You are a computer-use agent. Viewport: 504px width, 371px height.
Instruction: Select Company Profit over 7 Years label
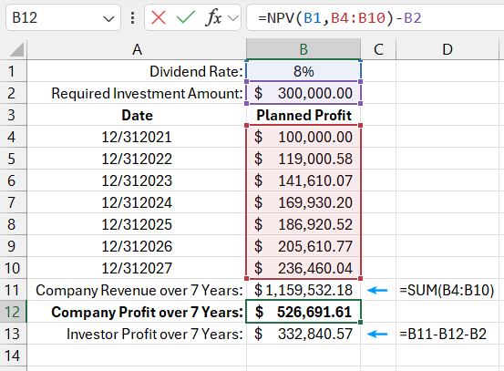coord(137,312)
